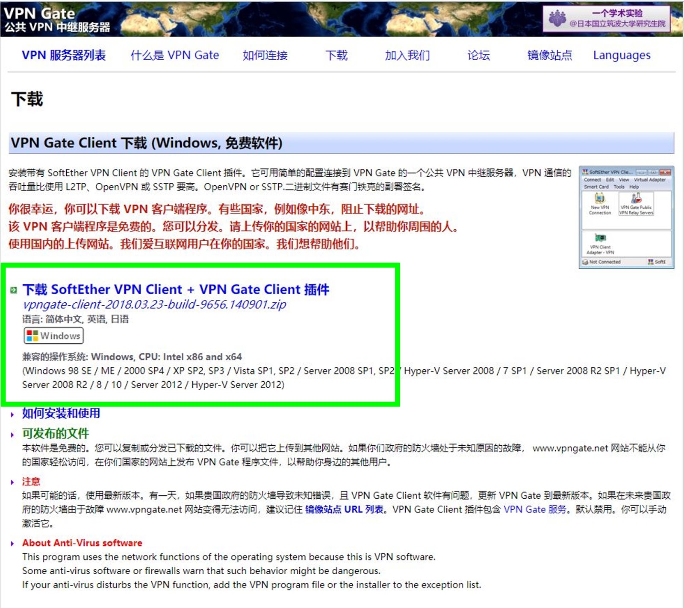684x608 pixels.
Task: Open the 如何安装和使用 link
Action: point(61,413)
